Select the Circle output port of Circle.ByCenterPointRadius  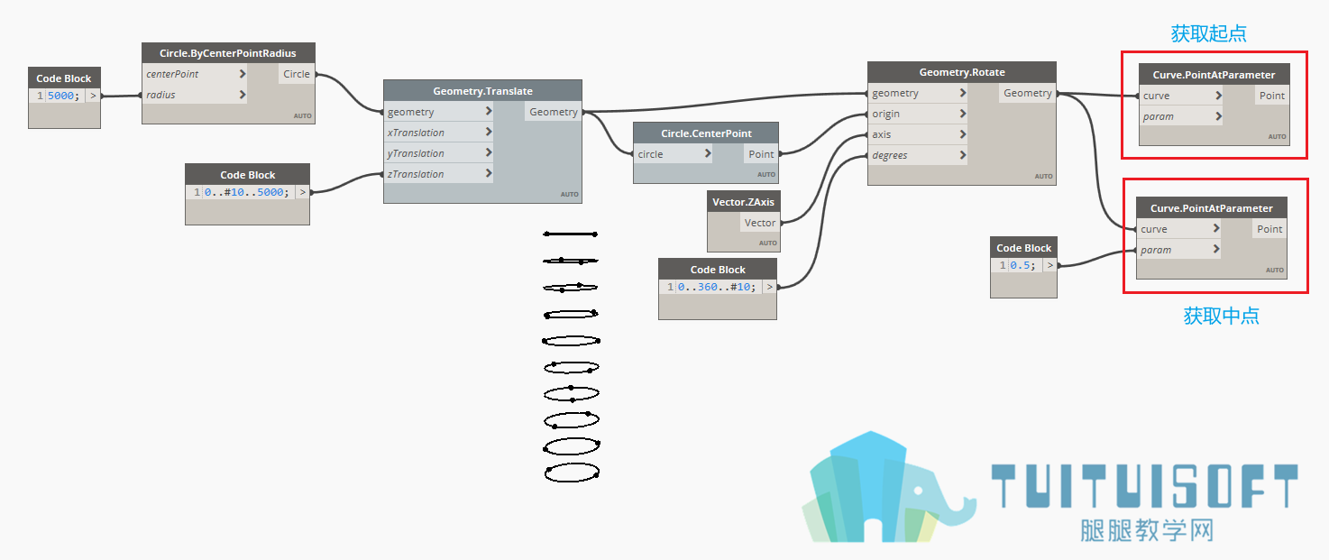pos(297,74)
